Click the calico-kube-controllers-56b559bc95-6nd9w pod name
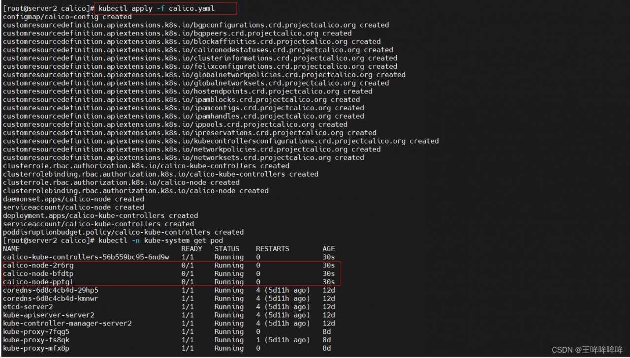Screen dimensions: 630x358 pyautogui.click(x=86, y=257)
